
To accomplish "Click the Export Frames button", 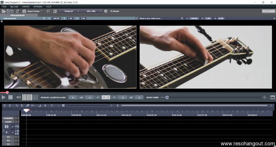I will 33,11.
